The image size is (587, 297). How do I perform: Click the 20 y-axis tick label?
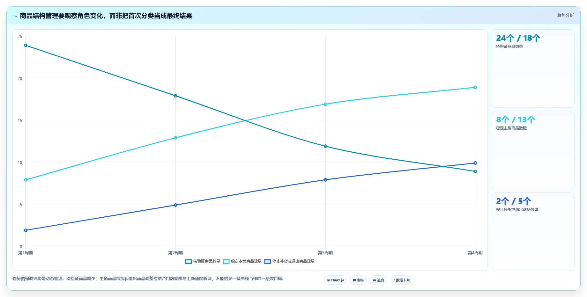[20, 79]
